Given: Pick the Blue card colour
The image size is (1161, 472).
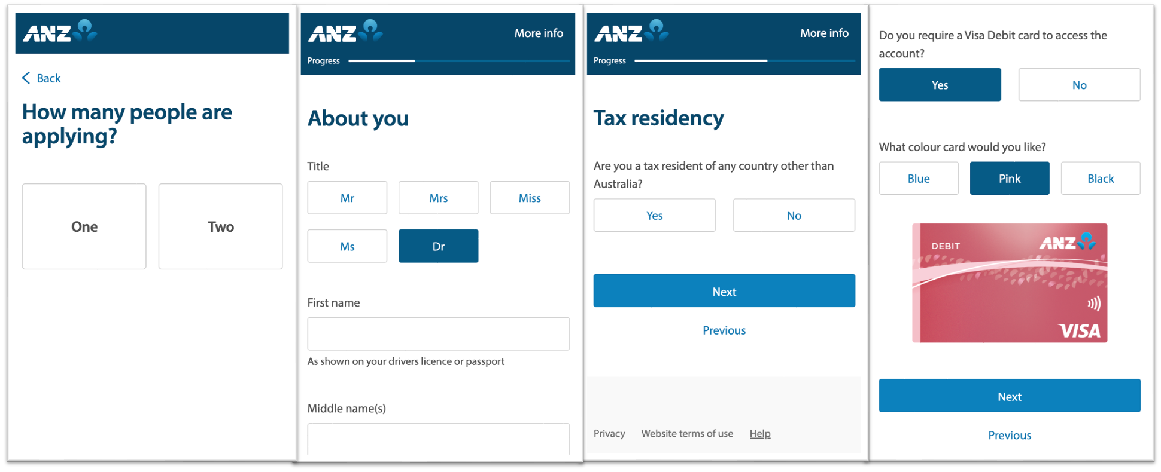Looking at the screenshot, I should point(918,179).
